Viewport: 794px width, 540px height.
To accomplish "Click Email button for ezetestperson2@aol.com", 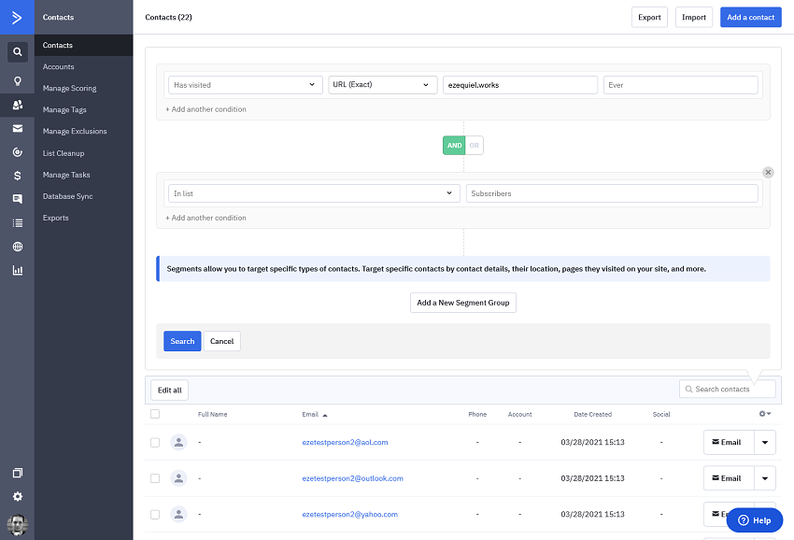I will pos(729,442).
